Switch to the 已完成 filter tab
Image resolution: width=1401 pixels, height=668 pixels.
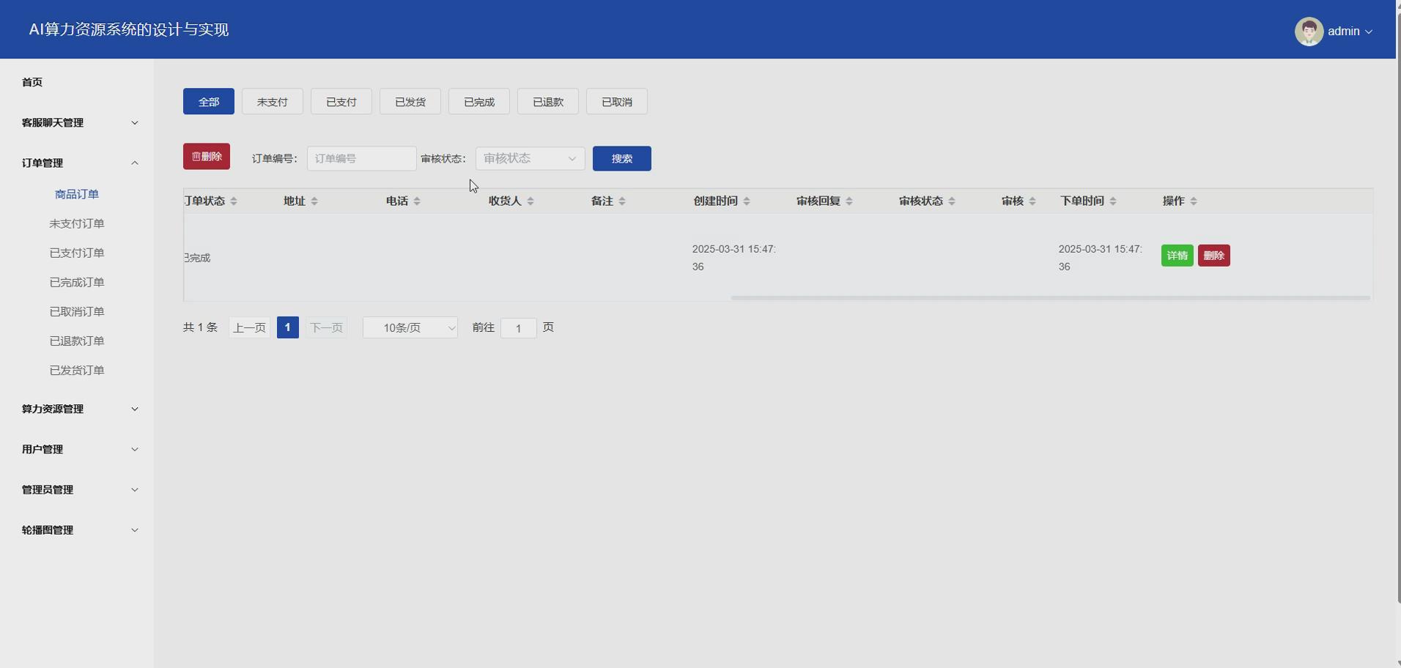pyautogui.click(x=478, y=101)
